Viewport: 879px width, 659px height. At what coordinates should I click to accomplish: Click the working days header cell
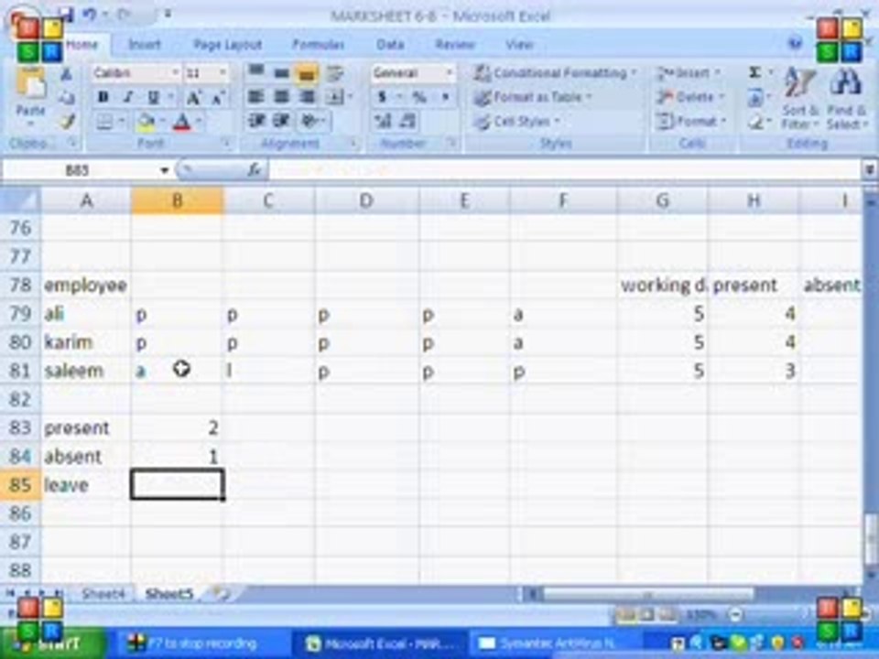662,286
